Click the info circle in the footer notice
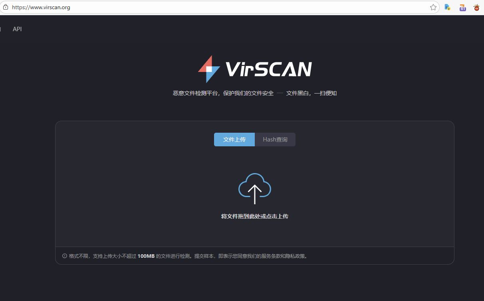Viewport: 484px width, 301px height. pyautogui.click(x=64, y=255)
